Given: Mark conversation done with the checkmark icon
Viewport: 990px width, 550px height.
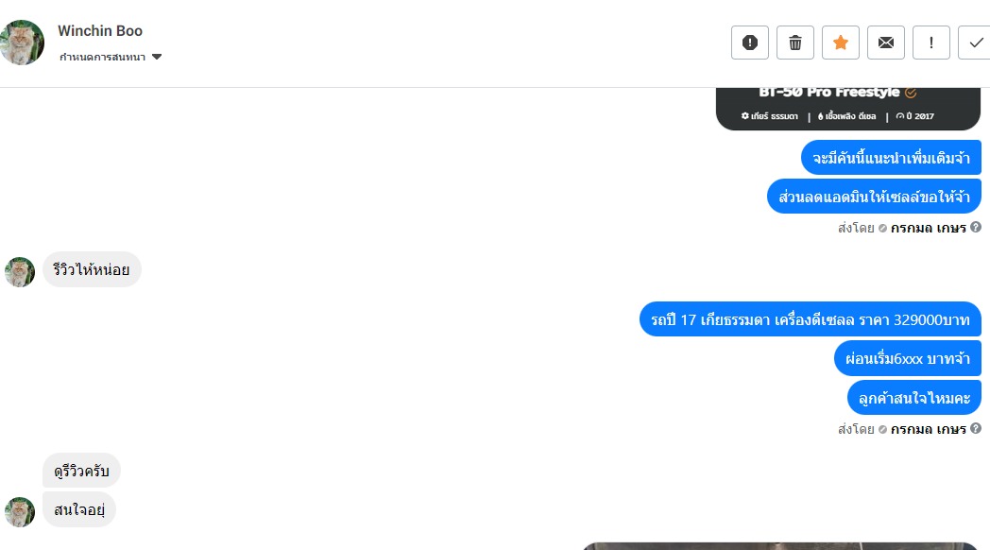Looking at the screenshot, I should coord(976,43).
